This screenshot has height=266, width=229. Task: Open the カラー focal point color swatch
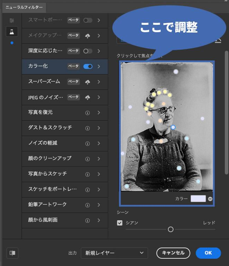click(x=198, y=199)
